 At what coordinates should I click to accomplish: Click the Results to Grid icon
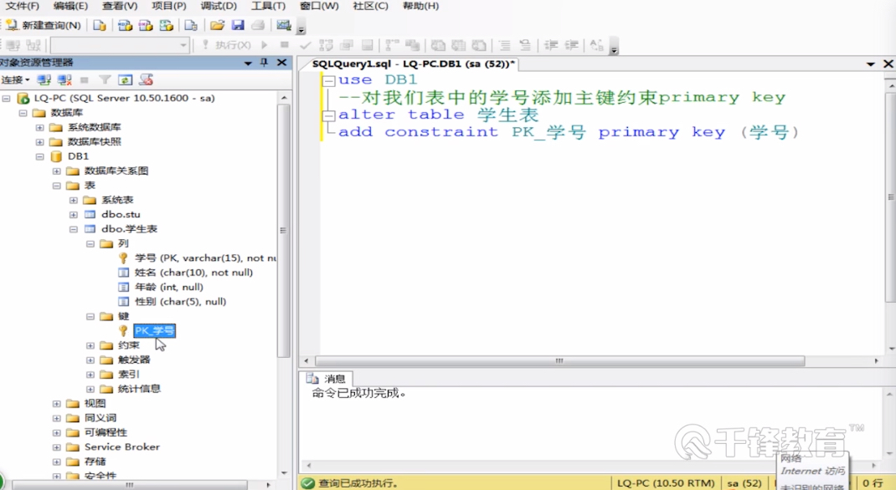pyautogui.click(x=459, y=45)
